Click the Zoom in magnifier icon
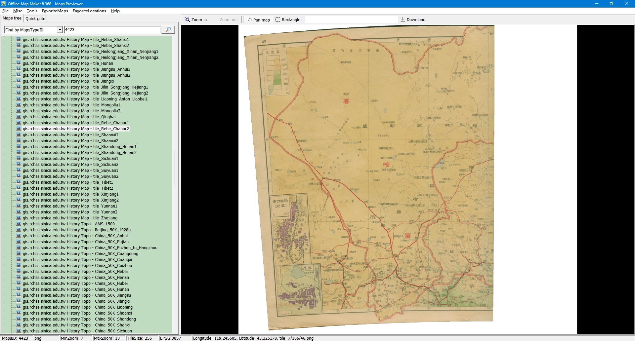 point(187,19)
